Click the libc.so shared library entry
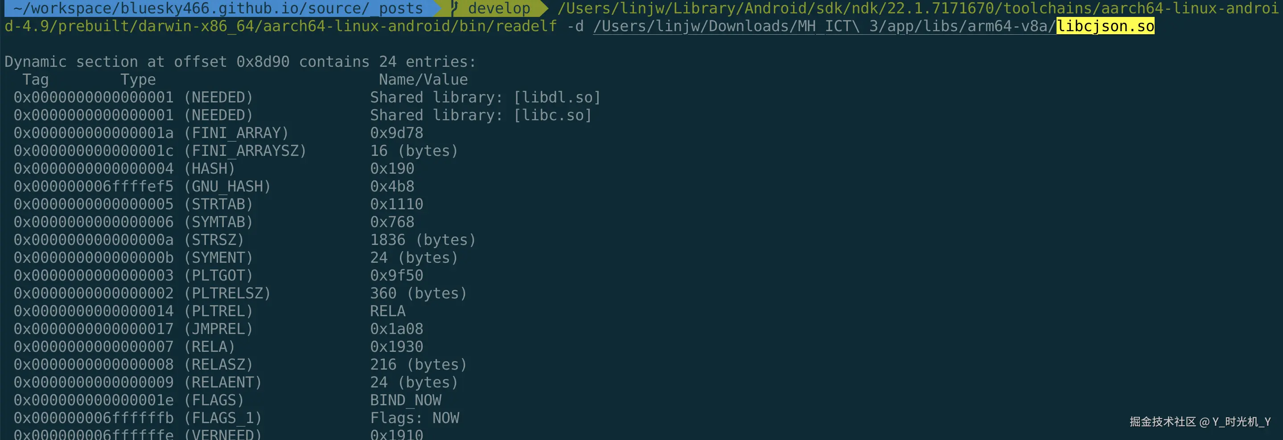The image size is (1283, 440). (552, 115)
